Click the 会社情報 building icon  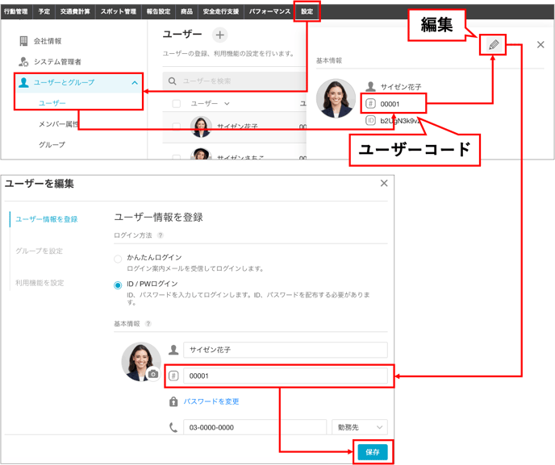(23, 41)
